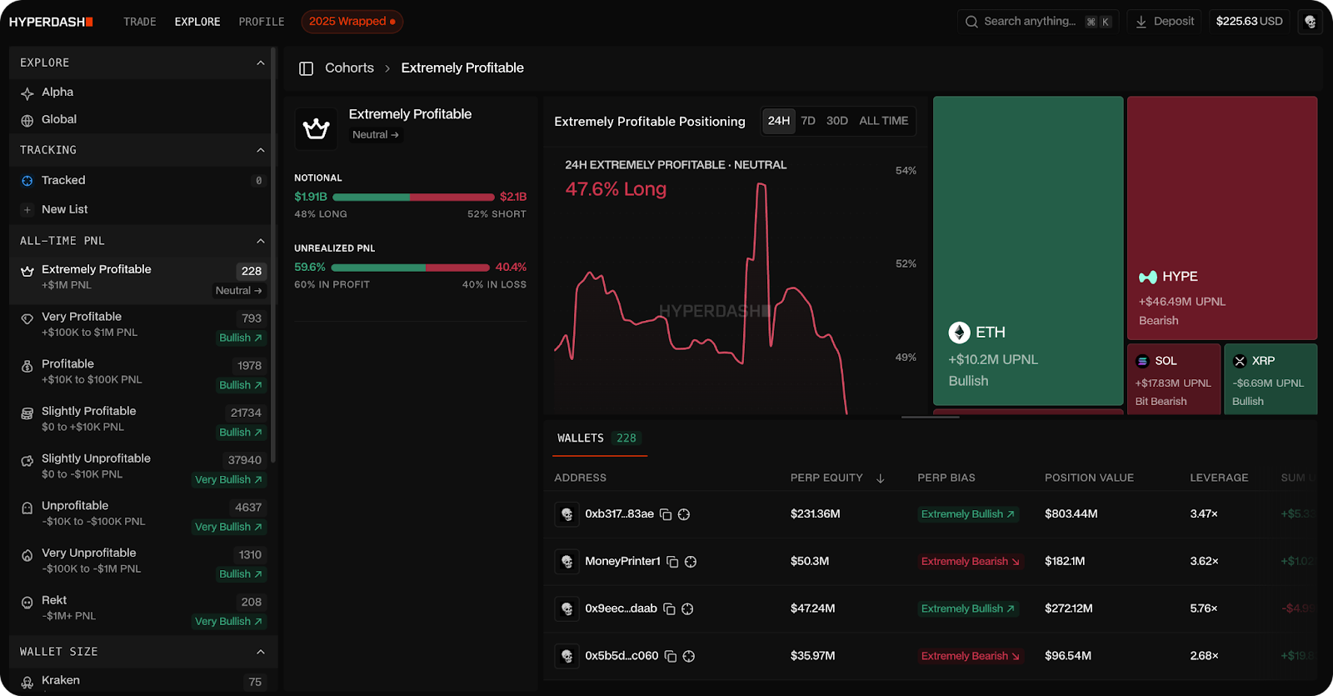Choose ALL TIME positioning range
Viewport: 1333px width, 696px height.
pos(883,121)
